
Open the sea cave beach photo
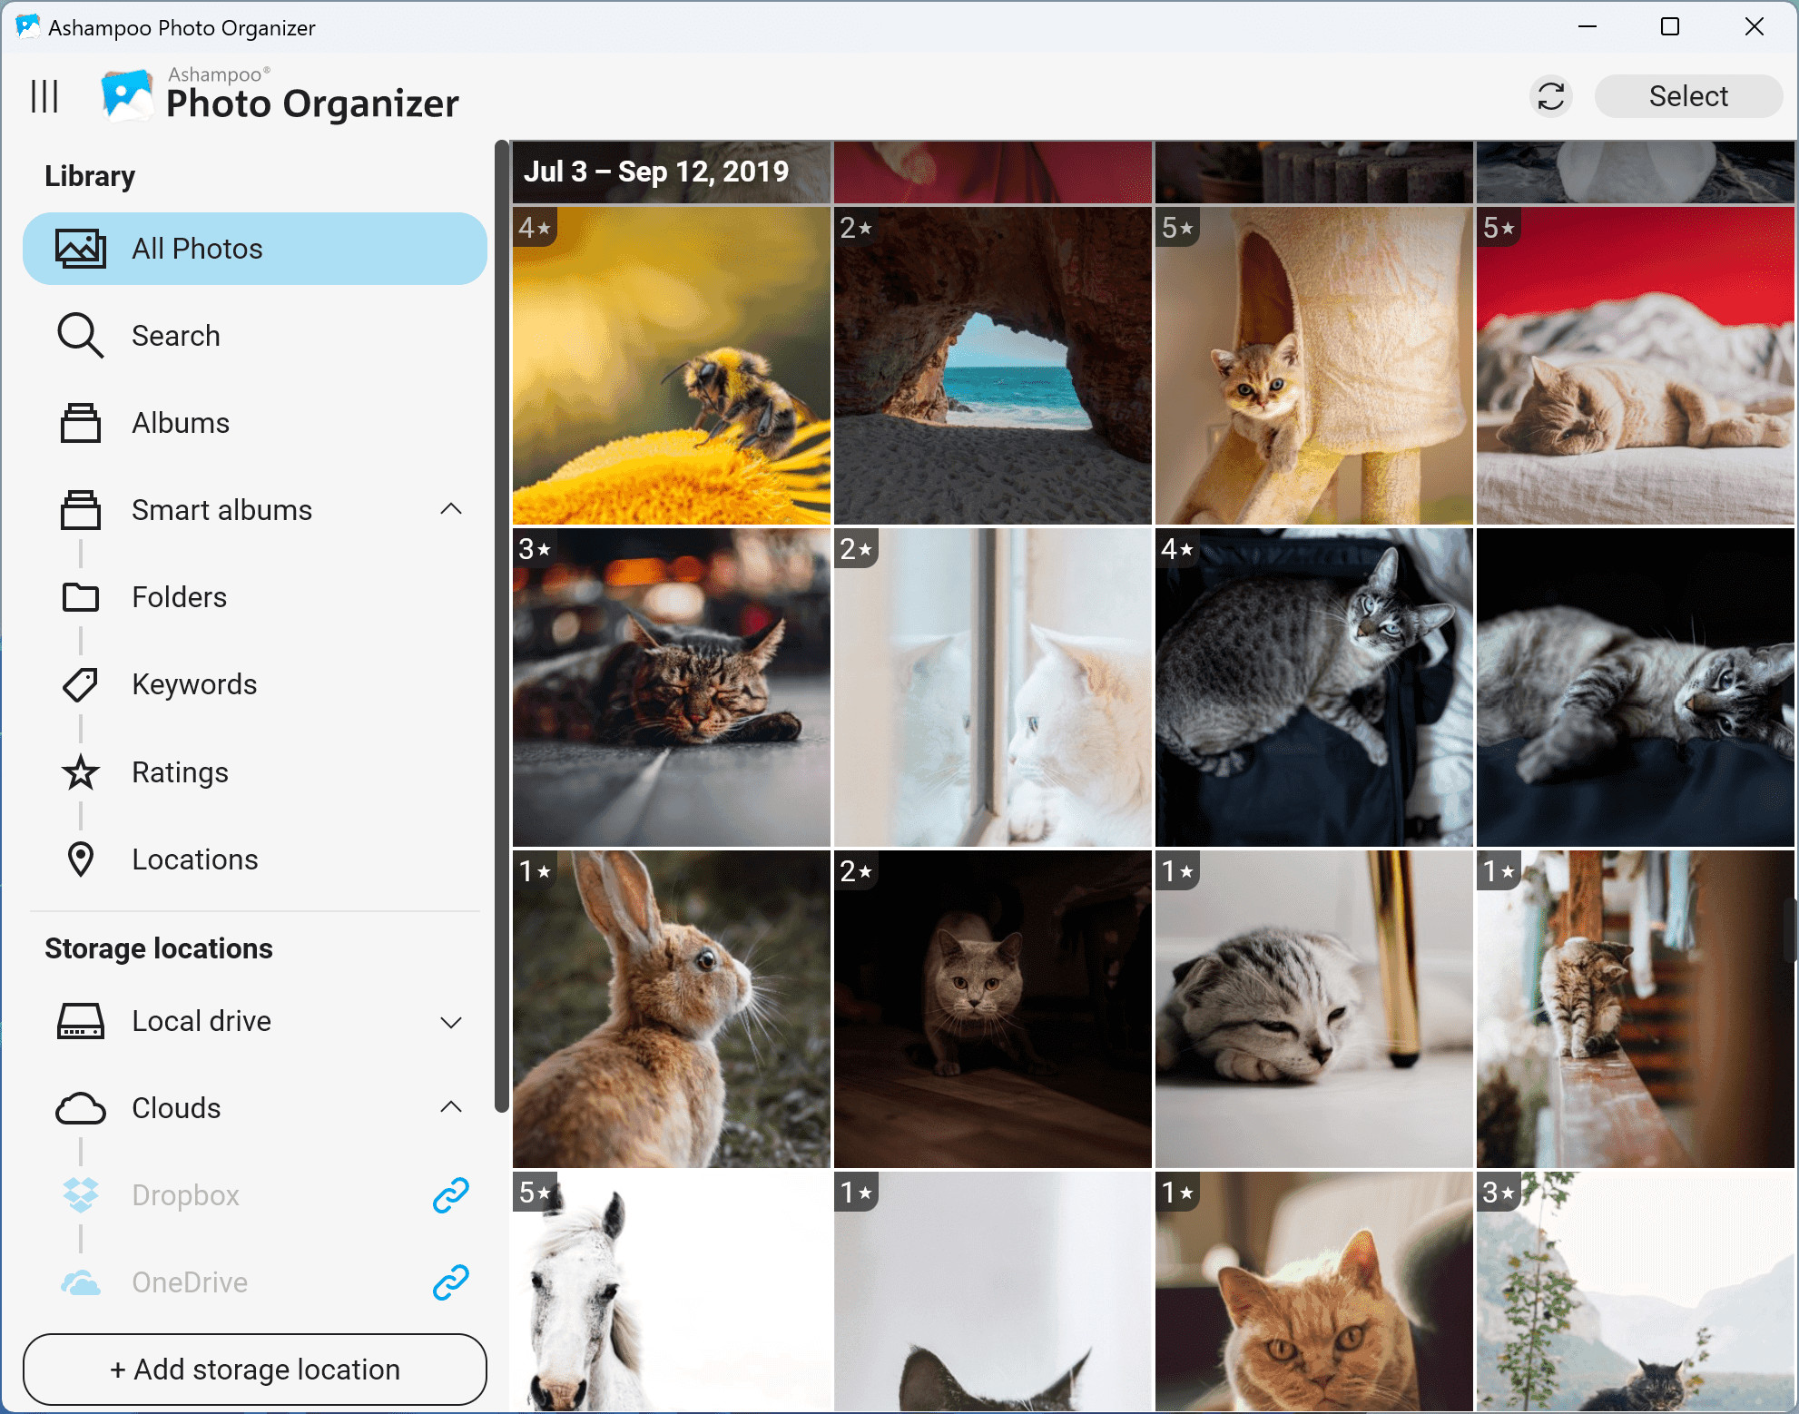click(x=993, y=366)
